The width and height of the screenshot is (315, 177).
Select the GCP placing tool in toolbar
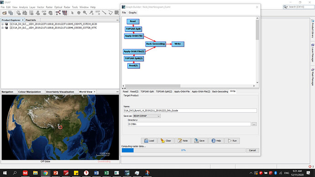98,13
